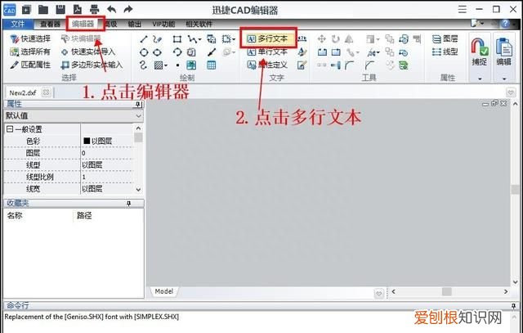Click the horizontal scrollbar thumb under canvas
The width and height of the screenshot is (523, 333).
pyautogui.click(x=447, y=291)
